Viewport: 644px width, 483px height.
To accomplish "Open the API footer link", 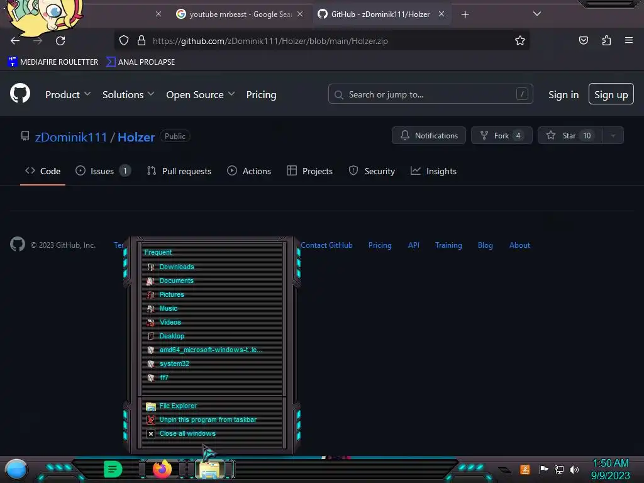I will pyautogui.click(x=414, y=245).
